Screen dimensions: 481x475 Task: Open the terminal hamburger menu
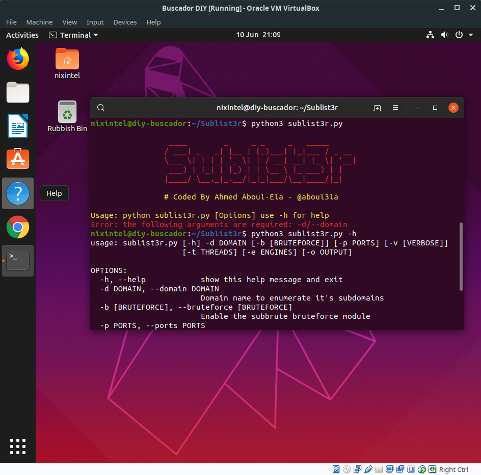point(395,108)
